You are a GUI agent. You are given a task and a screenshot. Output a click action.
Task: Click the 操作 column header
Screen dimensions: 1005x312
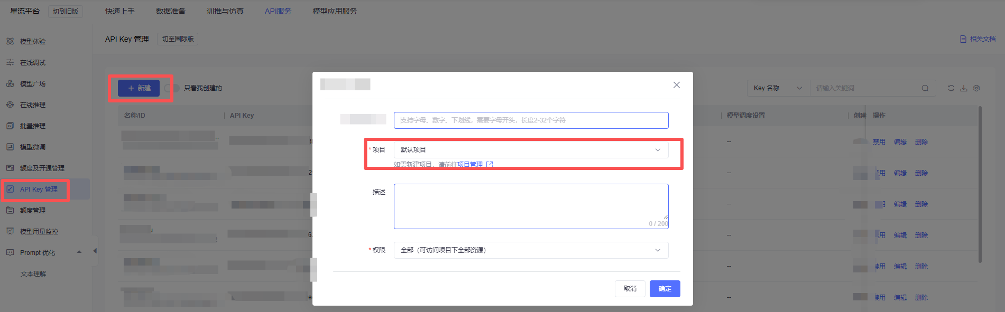[879, 116]
